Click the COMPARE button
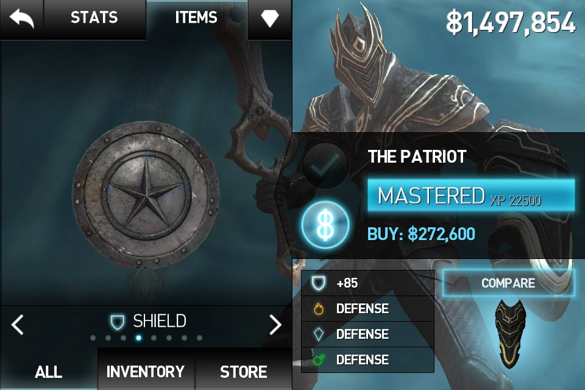This screenshot has height=390, width=585. 508,283
